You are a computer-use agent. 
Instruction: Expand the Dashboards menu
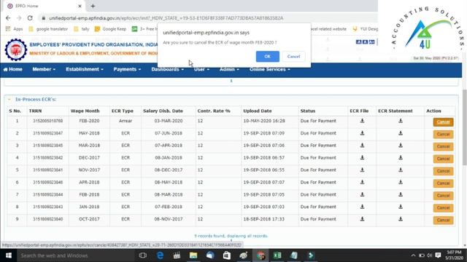click(167, 70)
